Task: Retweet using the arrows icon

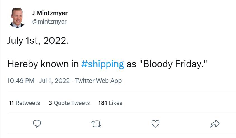Action: tap(96, 123)
